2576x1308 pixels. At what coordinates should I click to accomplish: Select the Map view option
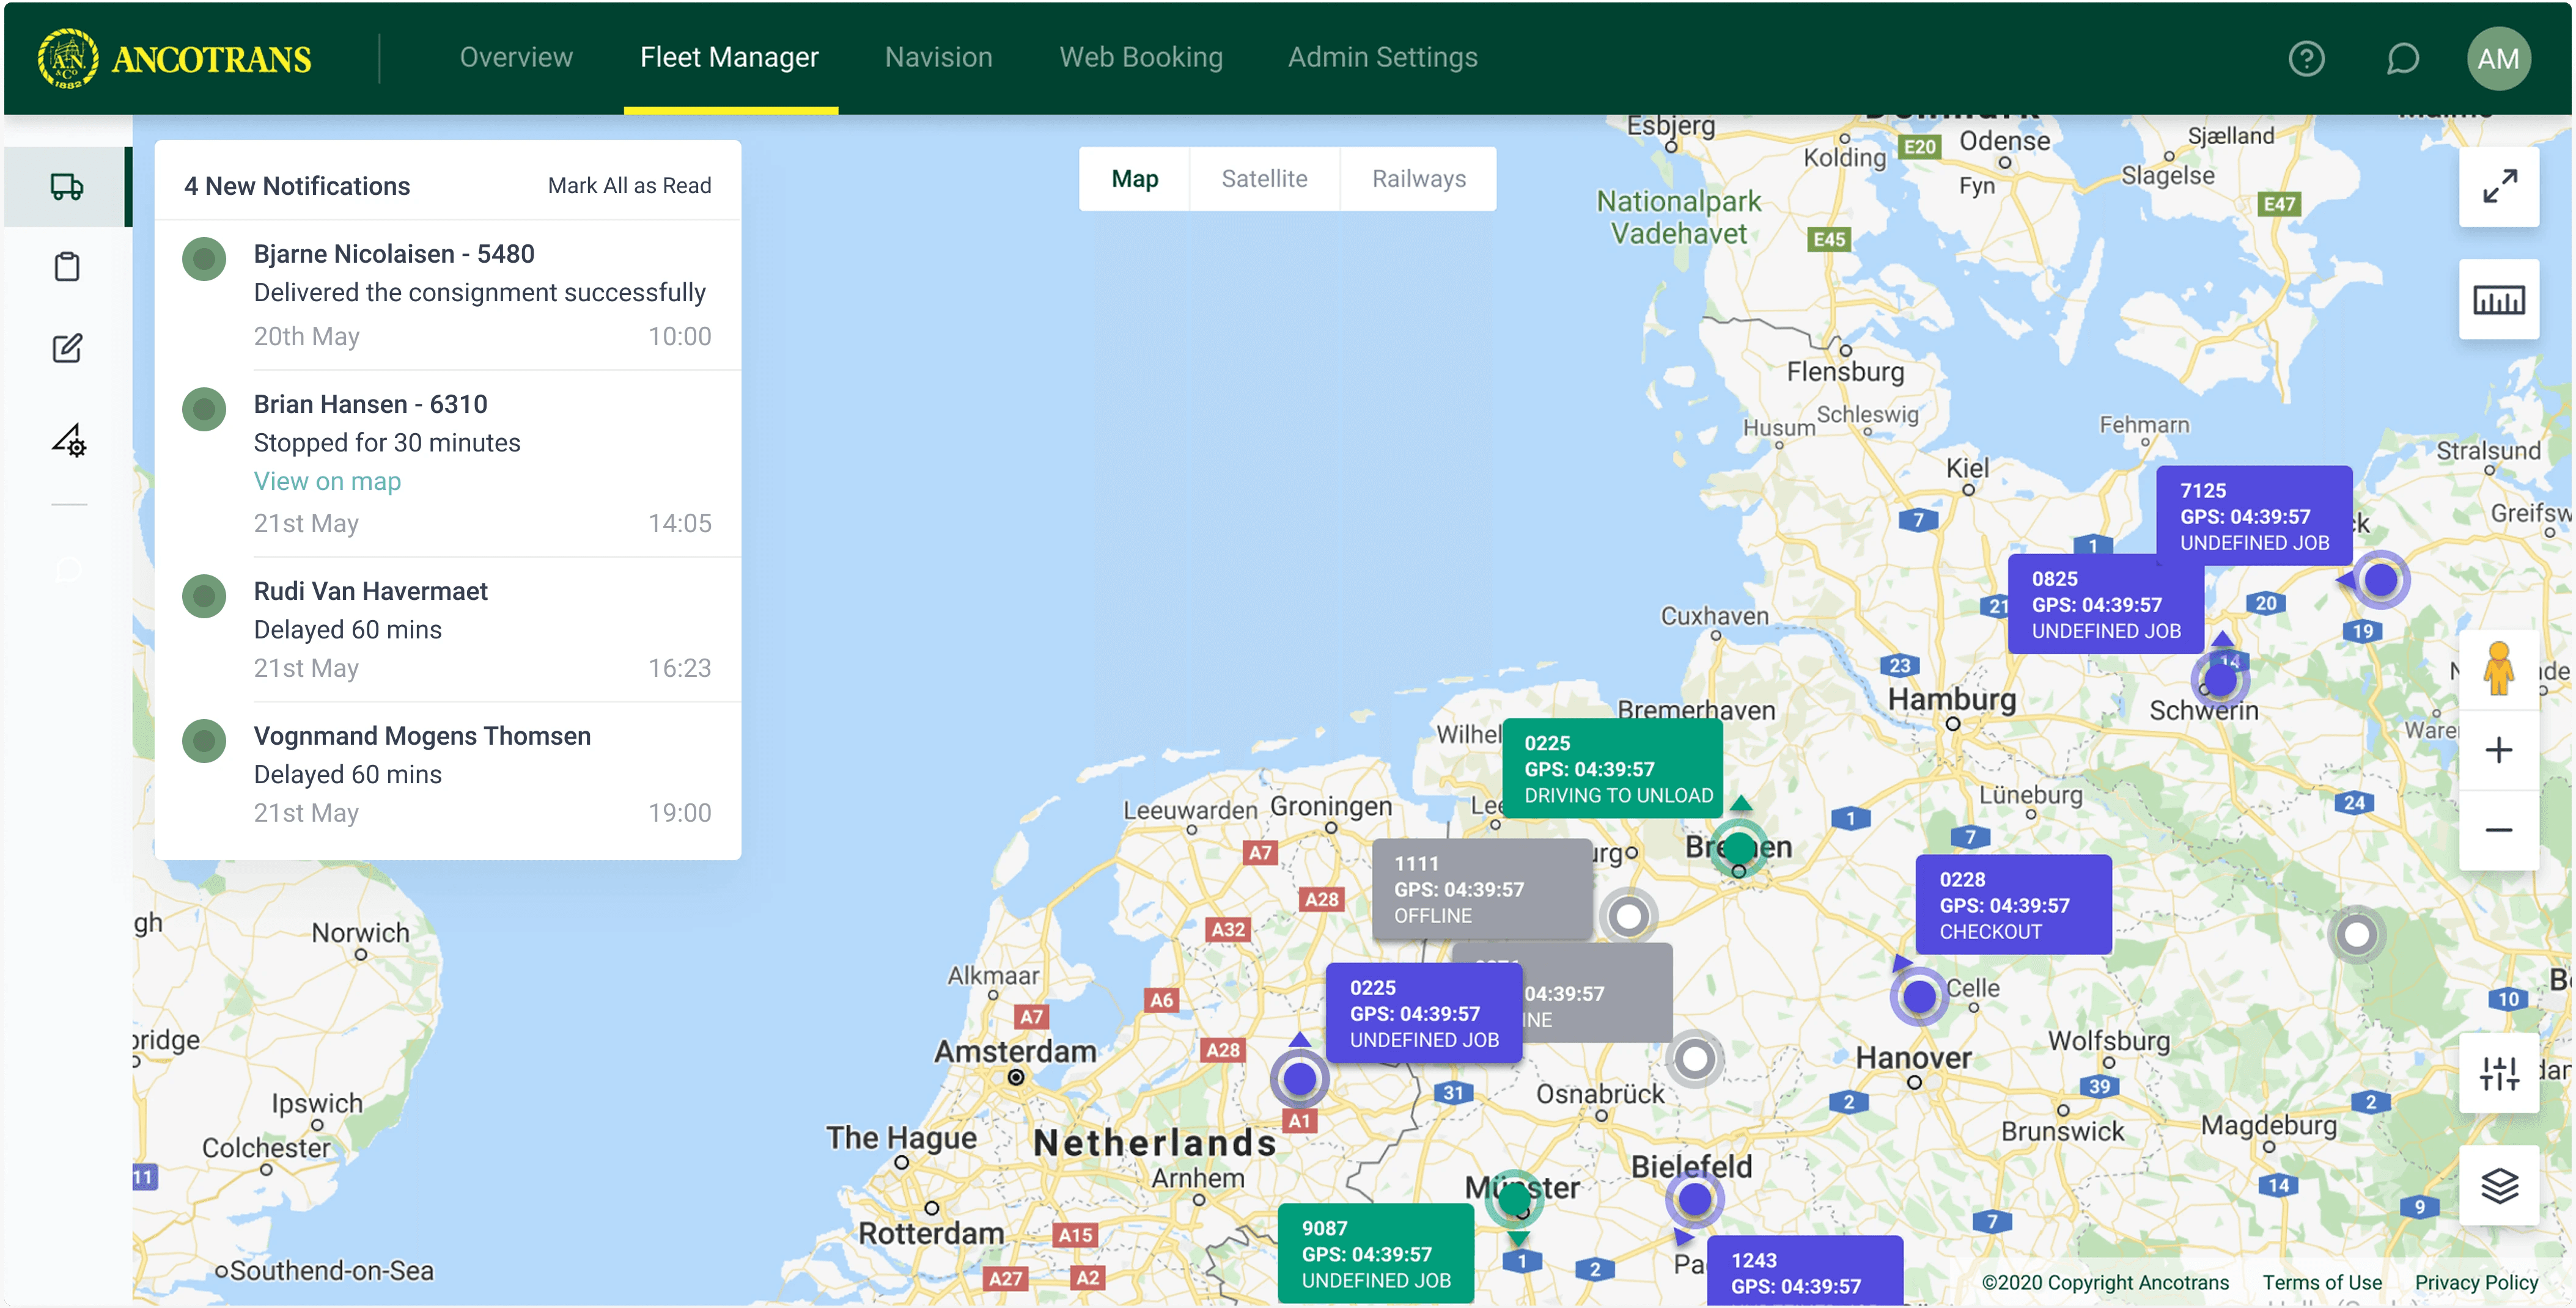(x=1134, y=179)
